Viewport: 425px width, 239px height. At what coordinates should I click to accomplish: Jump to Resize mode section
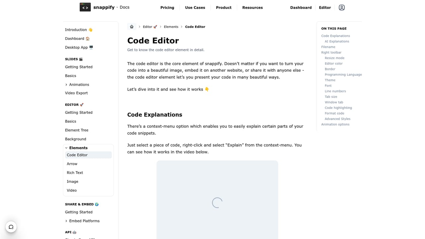(x=334, y=58)
